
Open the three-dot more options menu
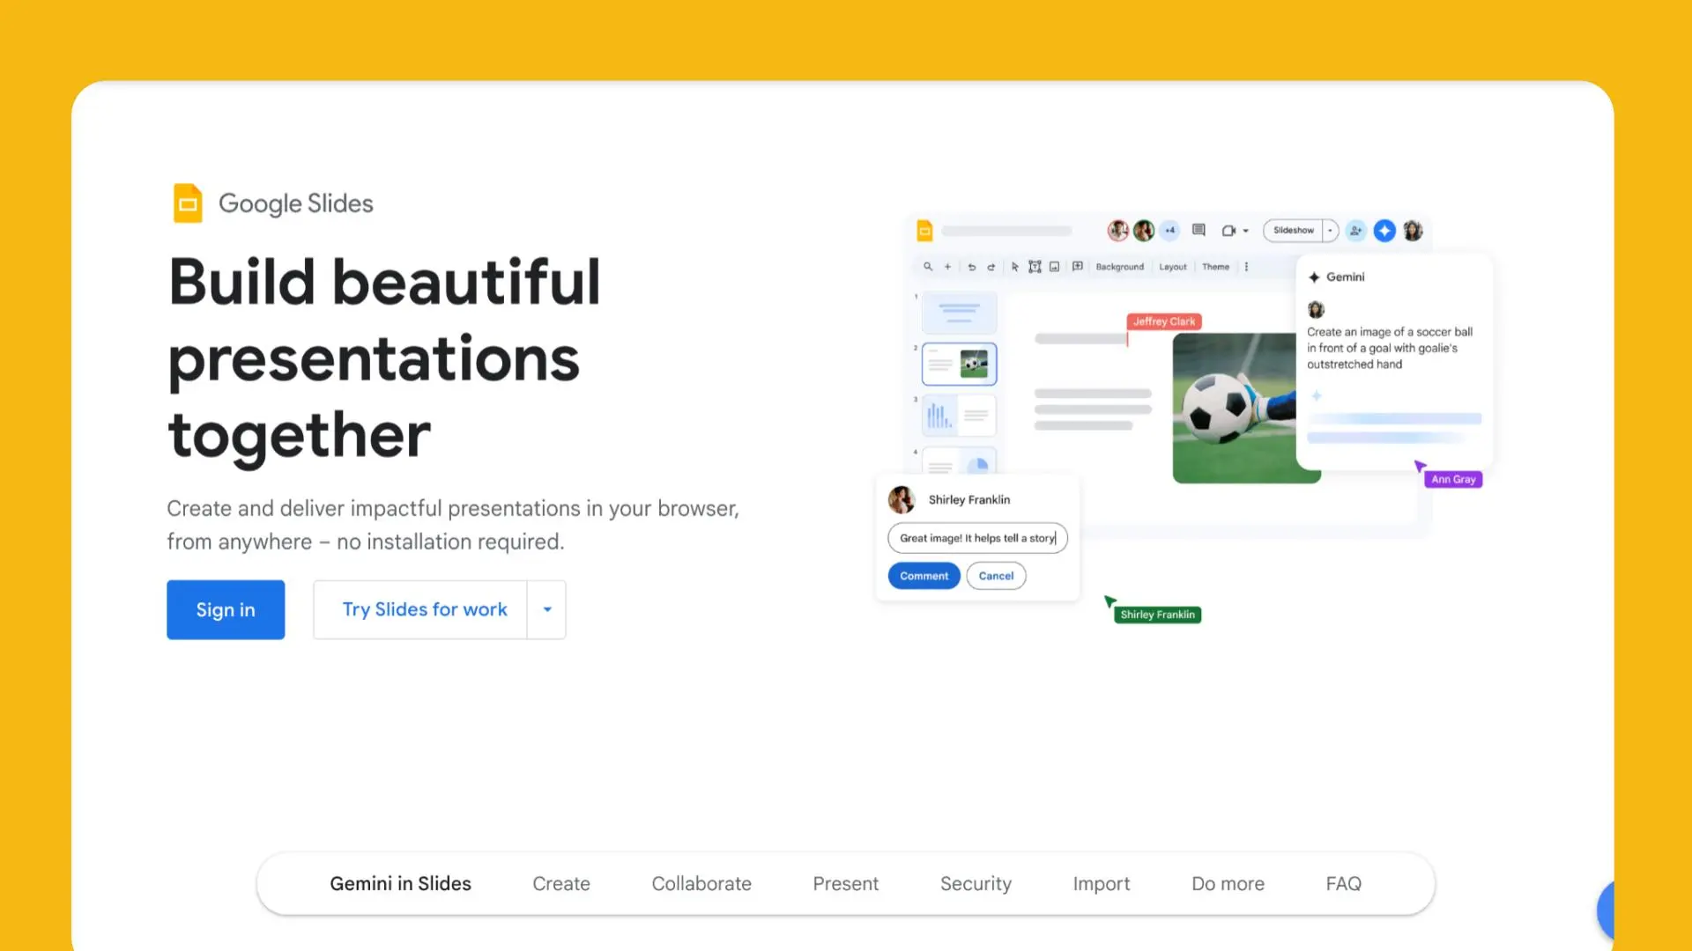1246,267
